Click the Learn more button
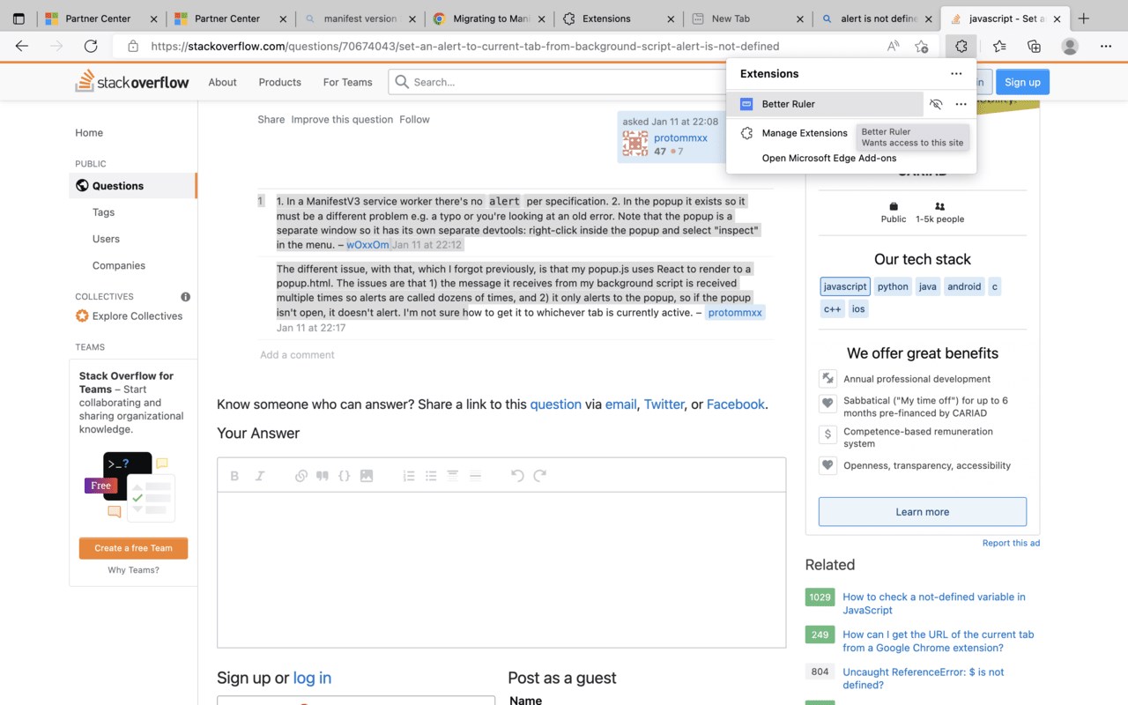This screenshot has width=1128, height=705. [x=923, y=512]
